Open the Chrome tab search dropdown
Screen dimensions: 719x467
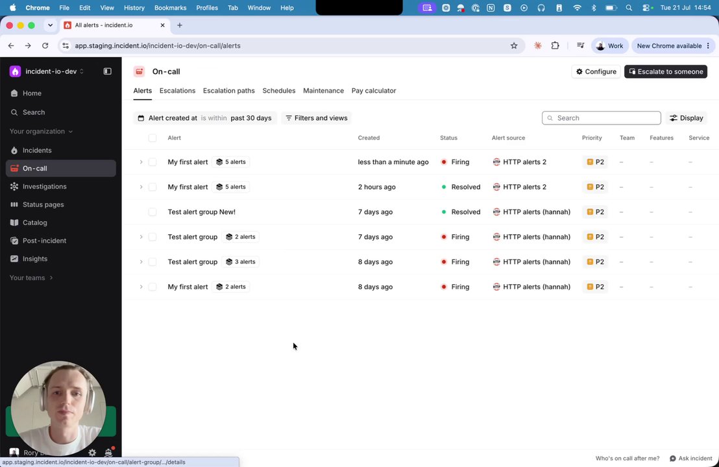pos(50,25)
